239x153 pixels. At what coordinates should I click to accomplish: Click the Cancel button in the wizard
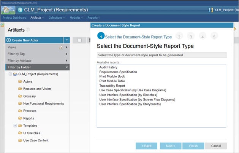tap(216, 146)
